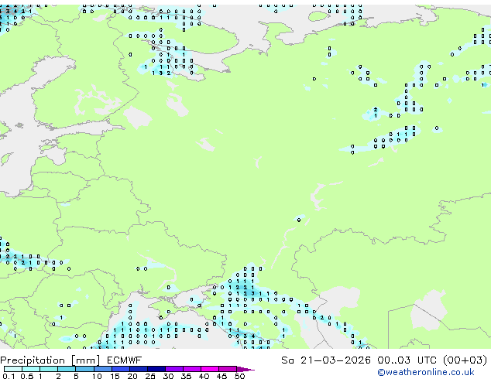Image resolution: width=491 pixels, height=379 pixels.
Task: Click the 20 mm dark blue legend swatch
Action: click(x=138, y=369)
